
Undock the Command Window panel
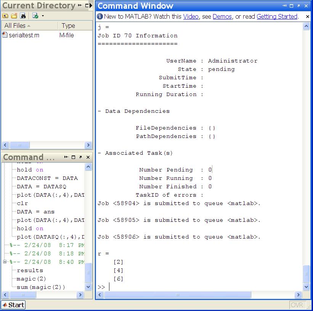click(x=299, y=6)
